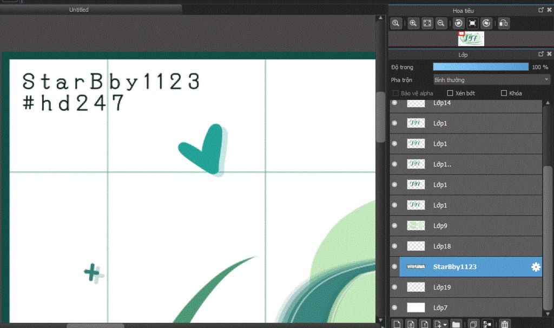Viewport: 554px width, 328px height.
Task: Zoom out using the navigator magnifier
Action: (441, 23)
